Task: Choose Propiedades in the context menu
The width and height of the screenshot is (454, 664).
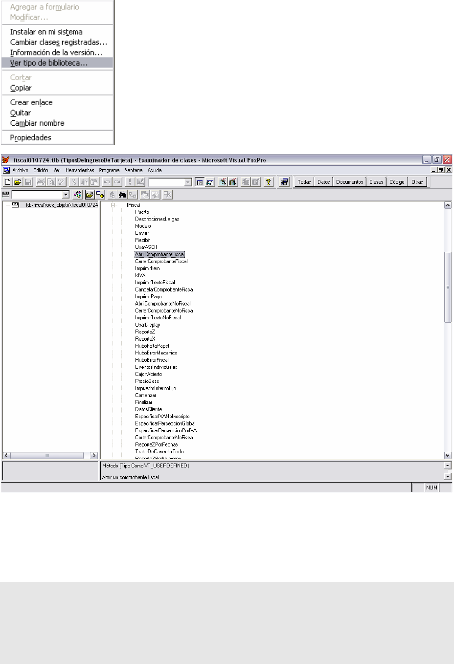Action: [x=57, y=137]
